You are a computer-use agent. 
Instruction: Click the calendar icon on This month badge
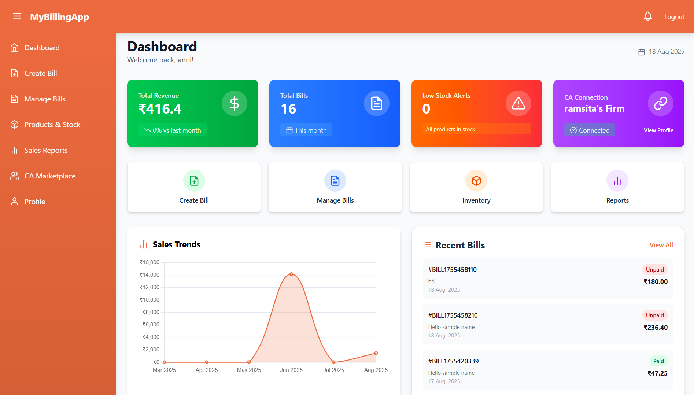coord(289,130)
